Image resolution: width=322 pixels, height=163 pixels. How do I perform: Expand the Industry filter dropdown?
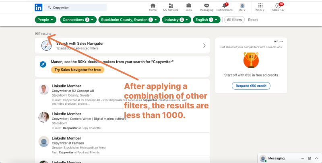pyautogui.click(x=176, y=20)
